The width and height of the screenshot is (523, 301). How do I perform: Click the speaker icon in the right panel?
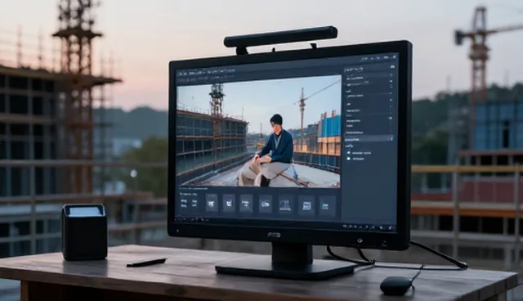[x=349, y=152]
